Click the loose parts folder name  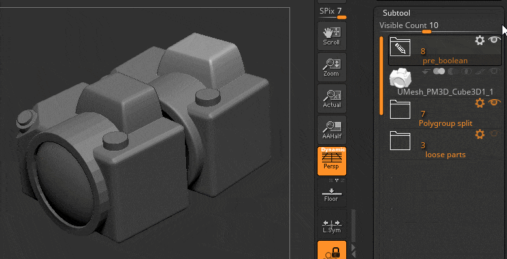pyautogui.click(x=445, y=155)
